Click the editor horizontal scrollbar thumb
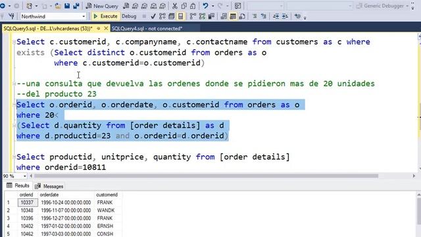Image resolution: width=421 pixels, height=237 pixels. [206, 176]
